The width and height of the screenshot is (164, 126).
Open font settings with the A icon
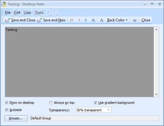point(102,20)
